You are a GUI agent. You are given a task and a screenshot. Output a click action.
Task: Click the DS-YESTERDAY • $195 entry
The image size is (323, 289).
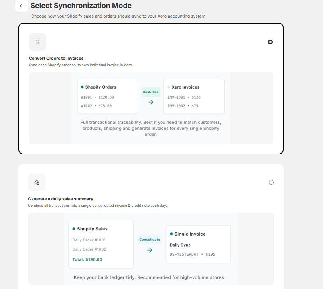pos(192,254)
